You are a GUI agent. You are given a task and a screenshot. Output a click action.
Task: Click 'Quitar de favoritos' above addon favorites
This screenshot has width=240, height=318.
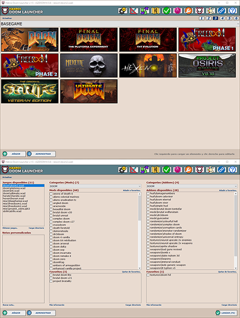pos(227,272)
